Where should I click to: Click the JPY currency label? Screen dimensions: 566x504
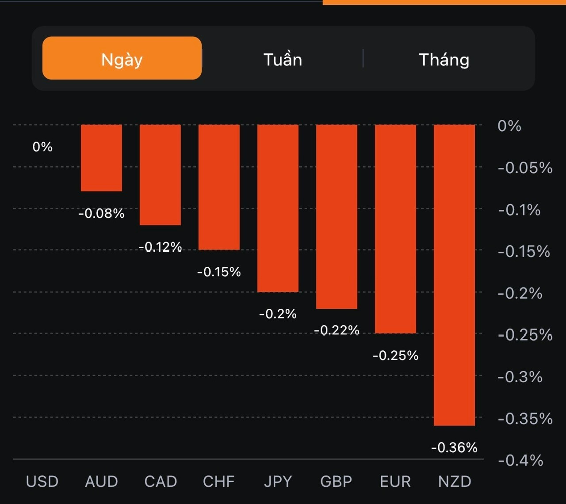(278, 481)
